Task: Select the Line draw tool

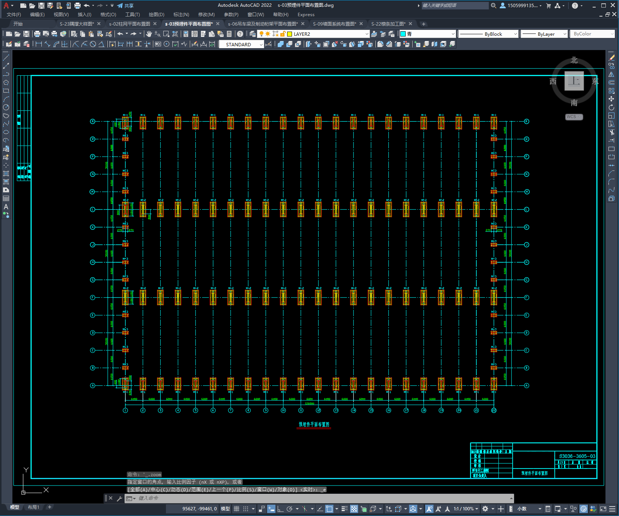Action: [6, 58]
